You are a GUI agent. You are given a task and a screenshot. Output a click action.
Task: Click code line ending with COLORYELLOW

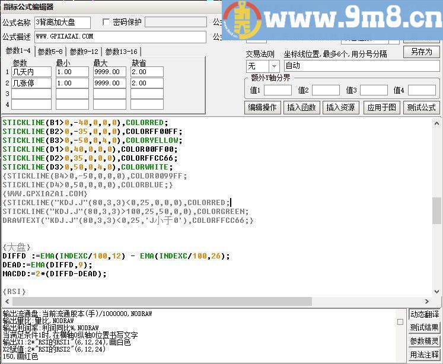93,141
